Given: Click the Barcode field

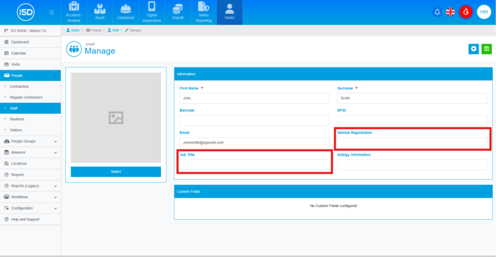Looking at the screenshot, I should (x=254, y=120).
